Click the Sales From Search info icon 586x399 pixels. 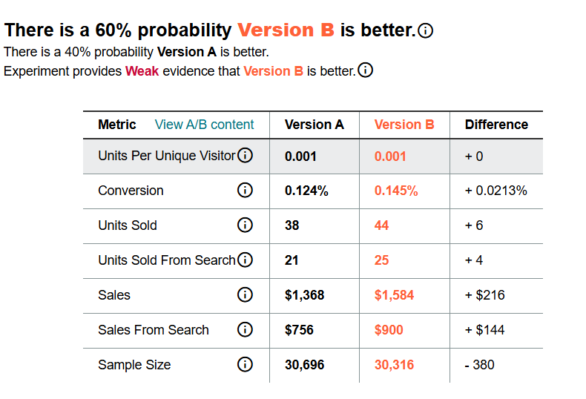246,329
